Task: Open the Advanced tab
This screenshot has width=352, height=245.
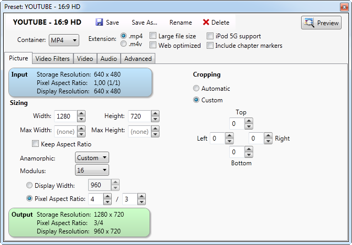Action: (138, 59)
